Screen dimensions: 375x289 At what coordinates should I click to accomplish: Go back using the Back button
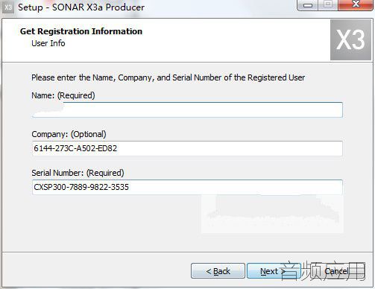218,271
